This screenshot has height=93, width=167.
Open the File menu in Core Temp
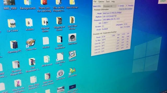[x=95, y=2]
